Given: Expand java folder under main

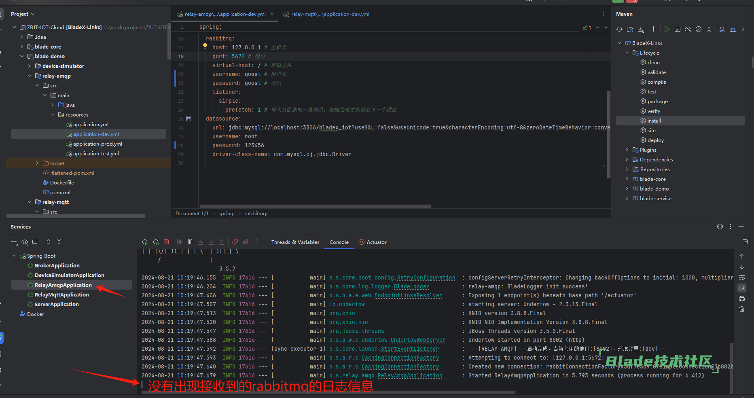Looking at the screenshot, I should 53,105.
